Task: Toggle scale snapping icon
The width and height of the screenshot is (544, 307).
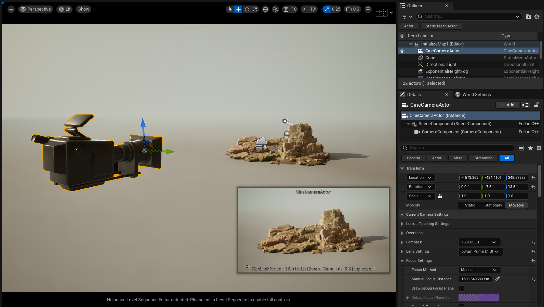Action: [327, 9]
